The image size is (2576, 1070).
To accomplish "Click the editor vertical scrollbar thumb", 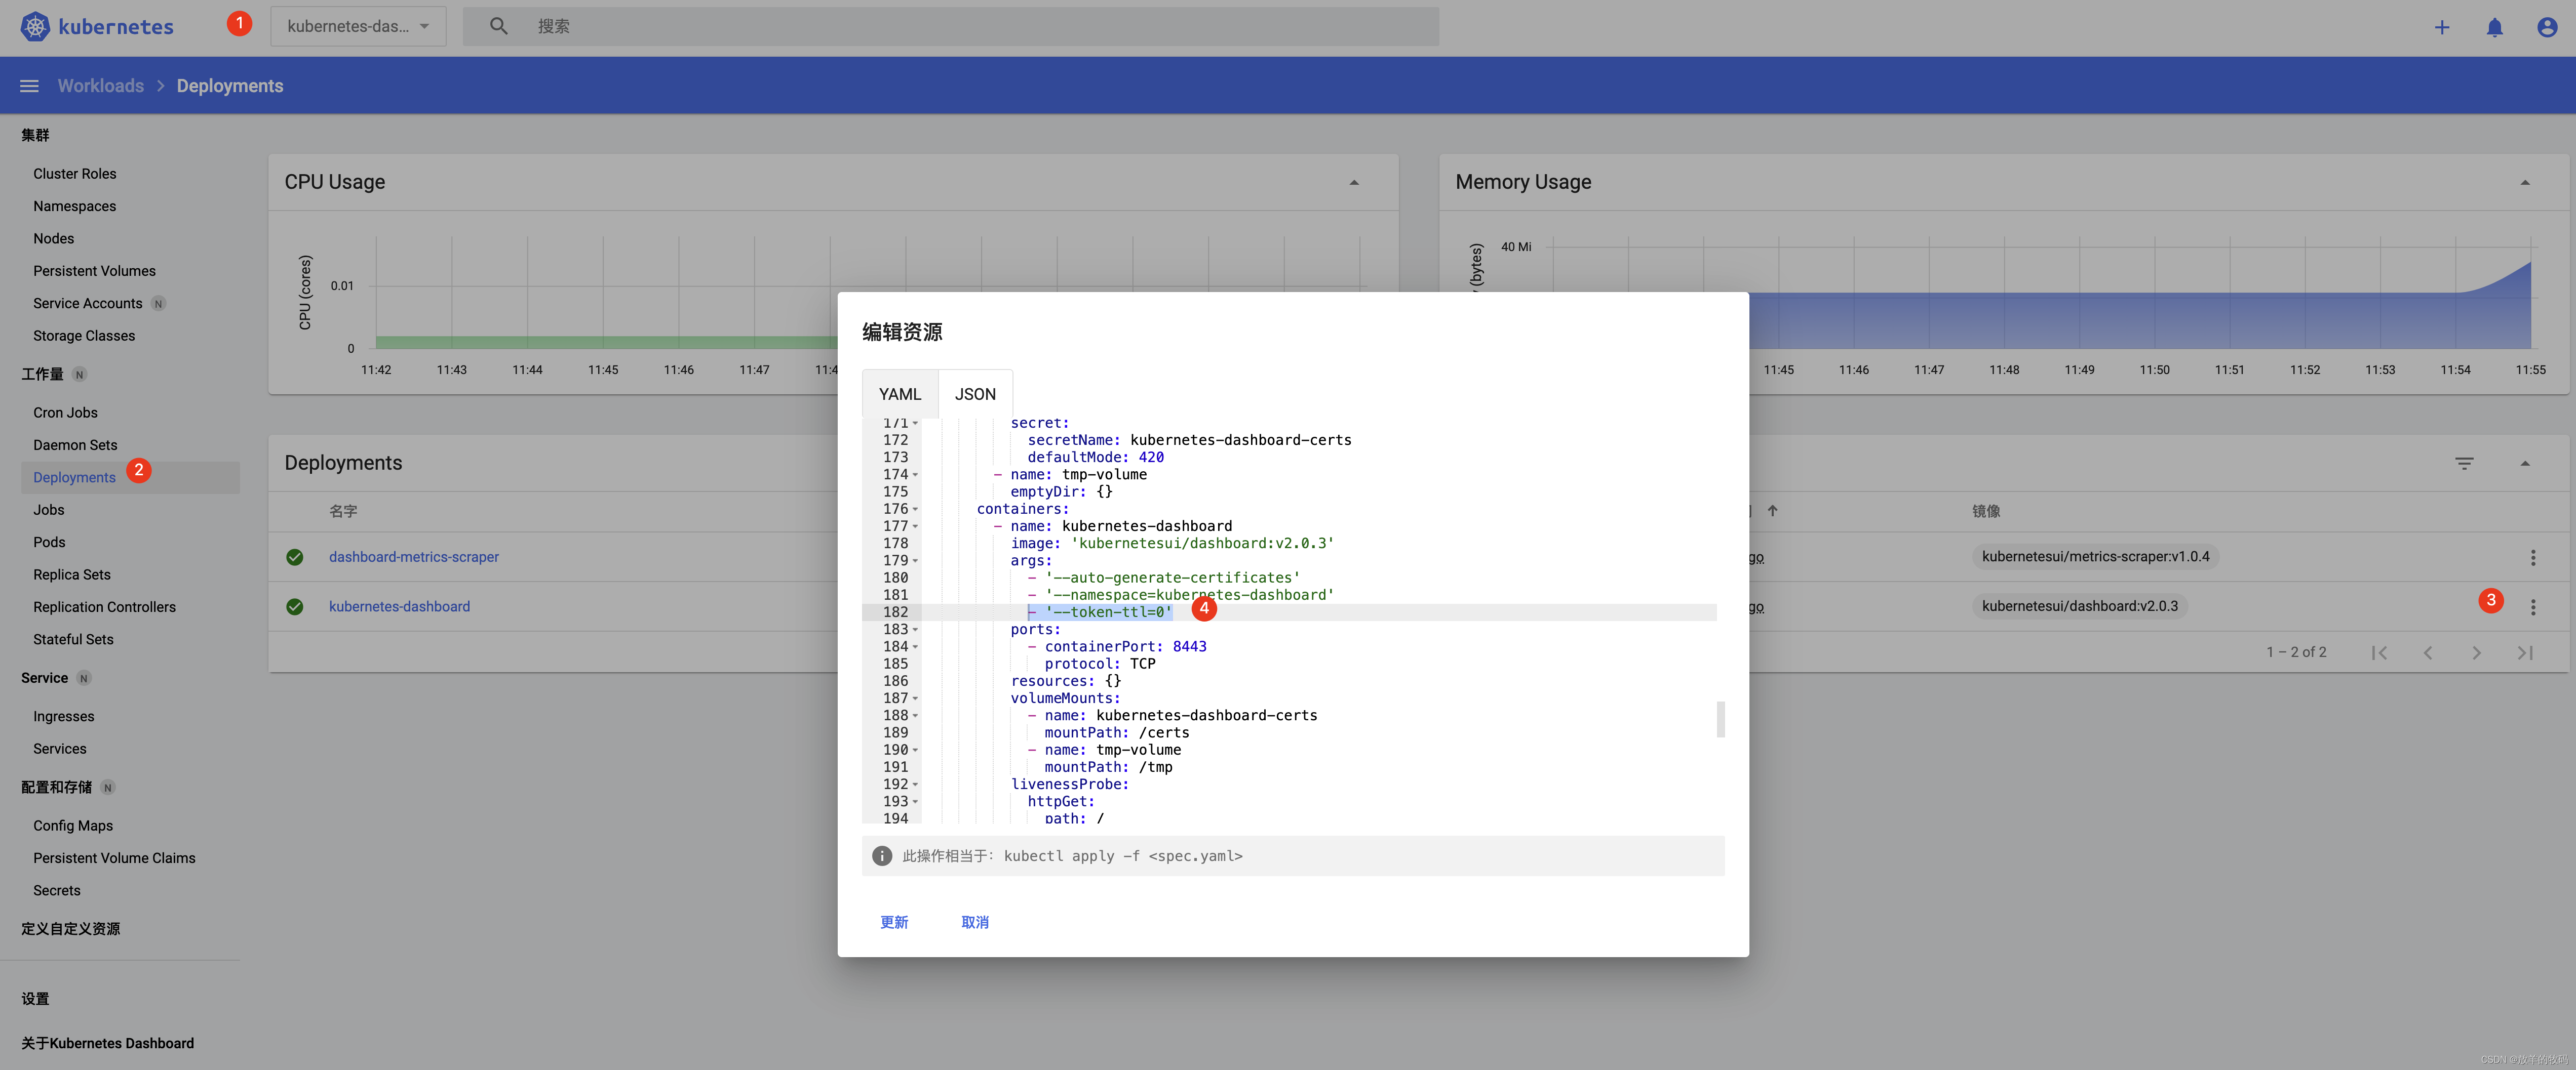I will coord(1720,719).
